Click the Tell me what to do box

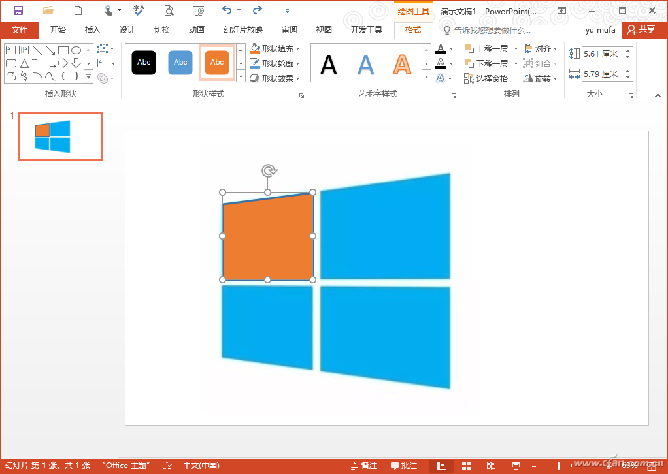(x=488, y=31)
